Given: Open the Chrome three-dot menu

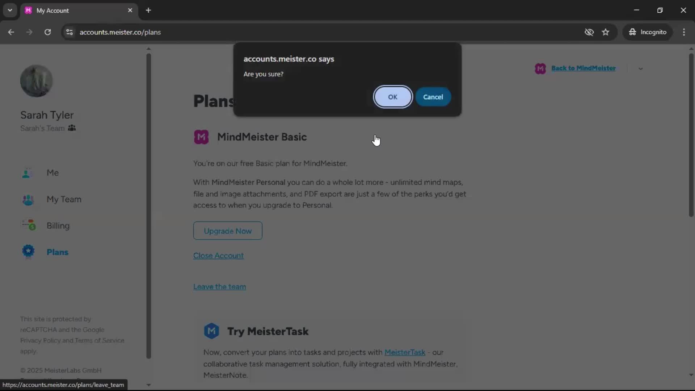Looking at the screenshot, I should pos(684,32).
